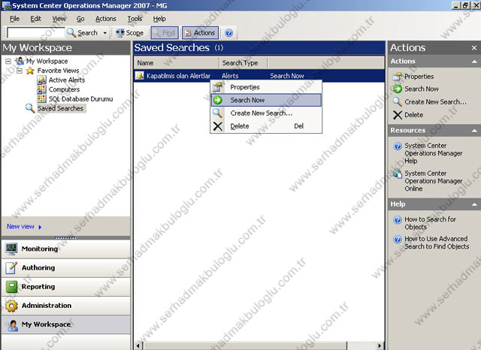Click the My Workspace person icon in navigation
This screenshot has width=481, height=350.
[13, 325]
